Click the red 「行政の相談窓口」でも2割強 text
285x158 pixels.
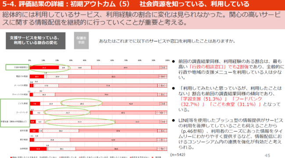tap(219, 67)
